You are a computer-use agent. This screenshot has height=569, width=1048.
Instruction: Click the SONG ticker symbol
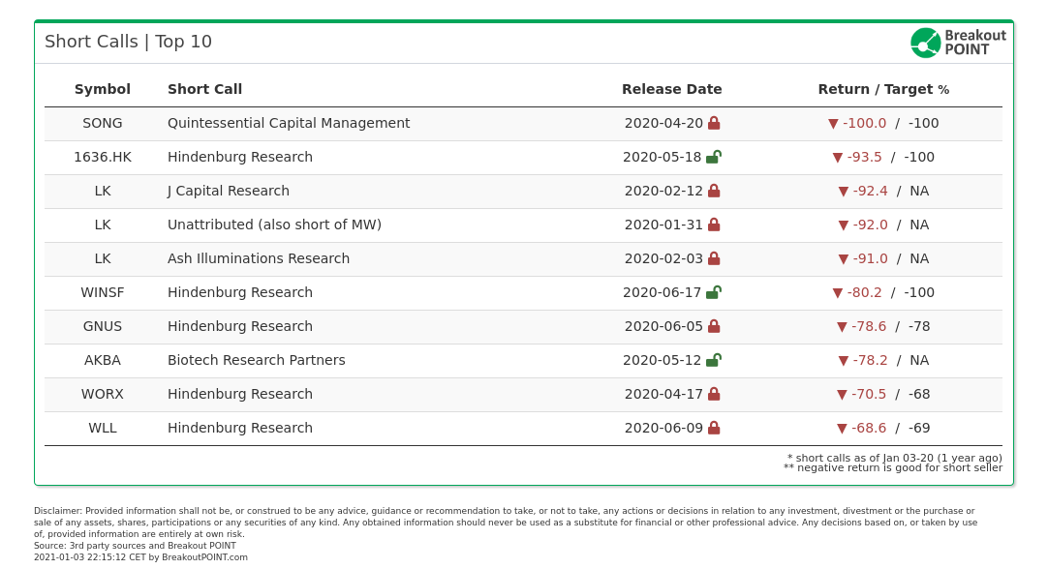click(x=103, y=123)
